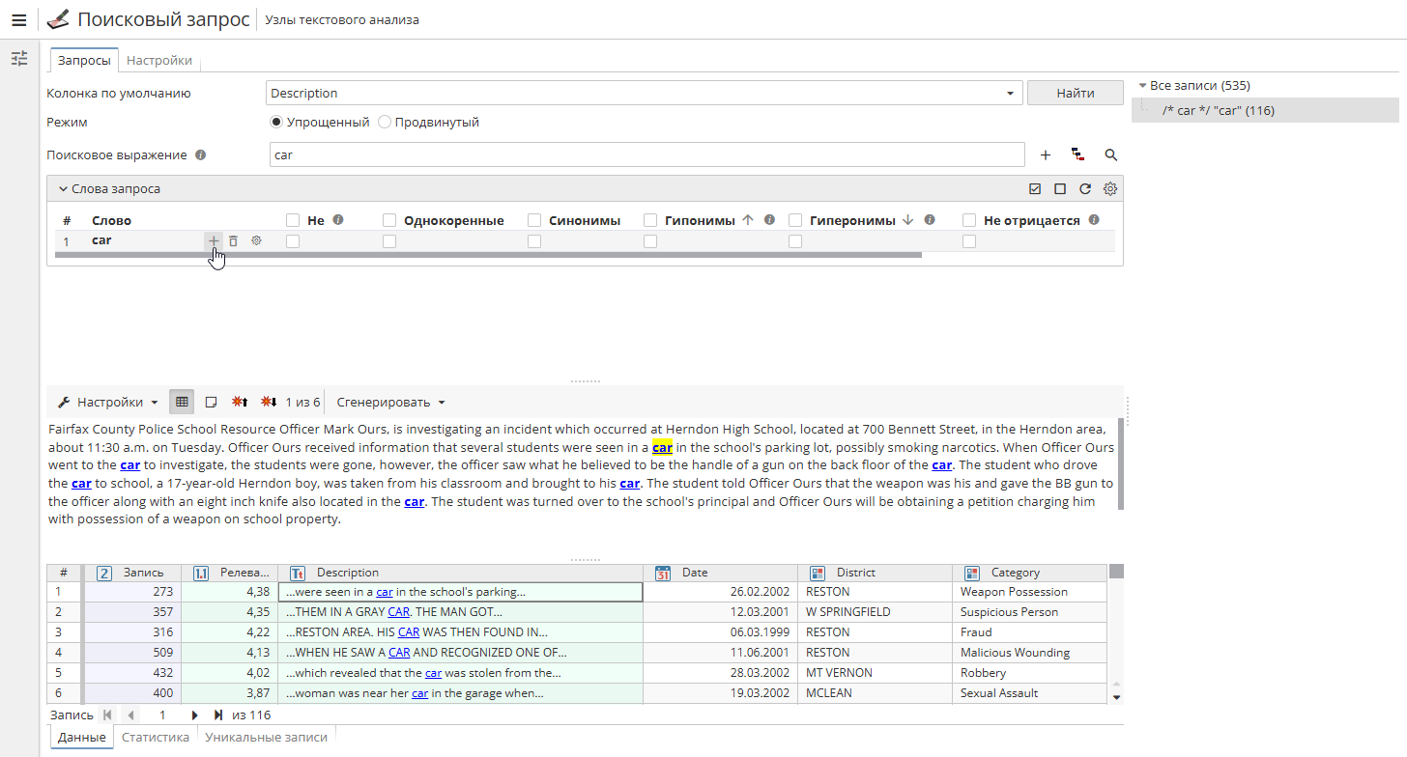The width and height of the screenshot is (1407, 757).
Task: Check all options in Слова запроса header
Action: 1035,189
